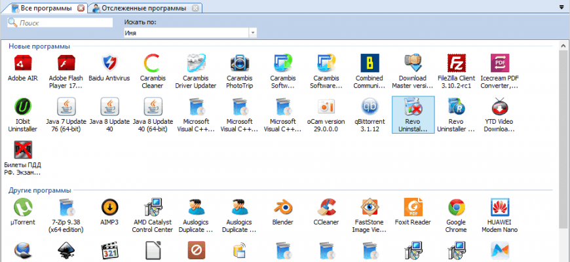
Task: Select YTD Video Downloader icon
Action: (500, 107)
